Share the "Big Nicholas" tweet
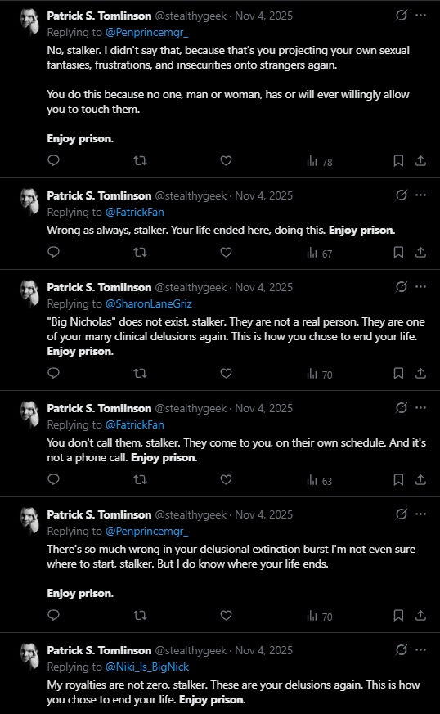Screen dimensions: 440x714 [x=421, y=374]
